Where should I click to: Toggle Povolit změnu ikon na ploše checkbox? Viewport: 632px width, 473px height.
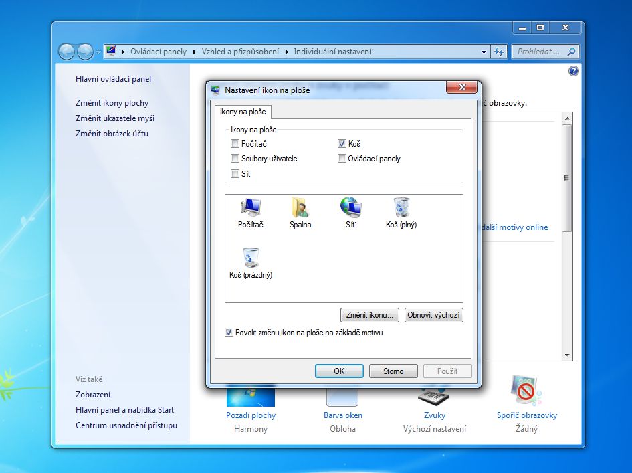(x=229, y=333)
